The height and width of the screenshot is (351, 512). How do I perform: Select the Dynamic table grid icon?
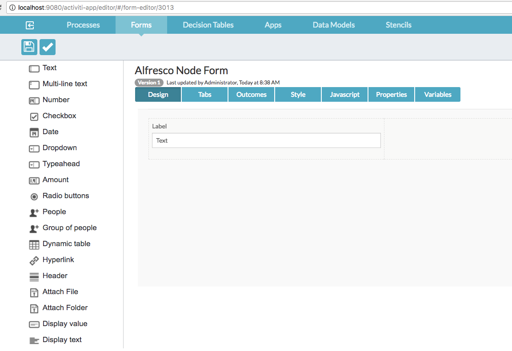[x=34, y=245]
